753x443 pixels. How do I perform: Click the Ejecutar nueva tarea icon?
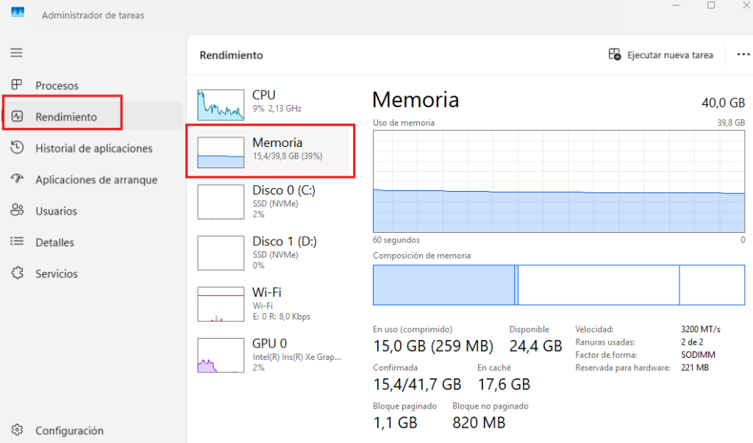click(615, 54)
